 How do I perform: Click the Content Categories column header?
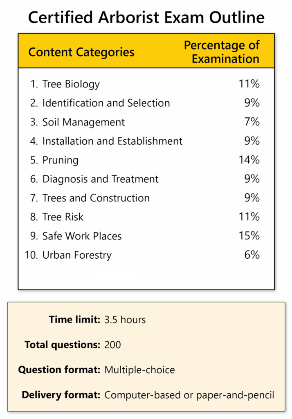(81, 52)
